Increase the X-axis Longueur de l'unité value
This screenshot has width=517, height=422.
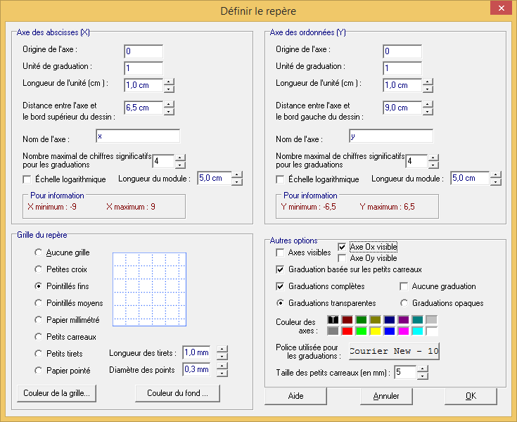pos(169,82)
